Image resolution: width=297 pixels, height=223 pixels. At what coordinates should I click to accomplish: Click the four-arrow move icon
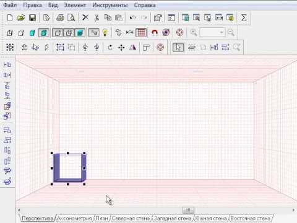121,48
